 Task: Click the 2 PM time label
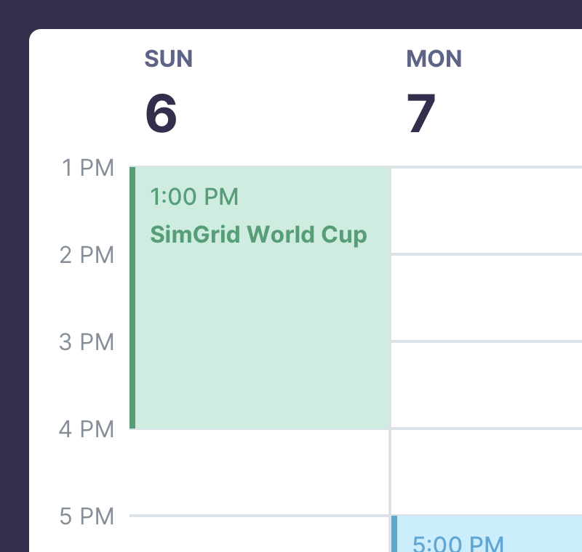tap(87, 255)
